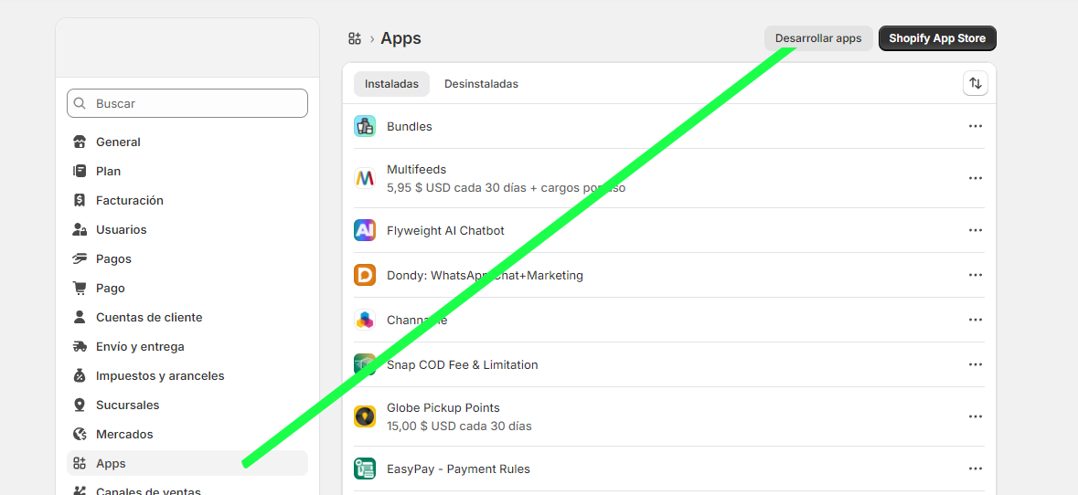Screen dimensions: 1078x495
Task: Click the EasyPay Payment Rules icon
Action: click(365, 469)
